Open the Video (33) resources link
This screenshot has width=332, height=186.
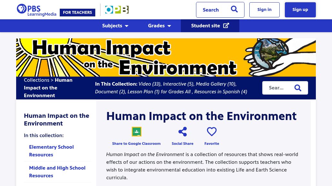(149, 84)
